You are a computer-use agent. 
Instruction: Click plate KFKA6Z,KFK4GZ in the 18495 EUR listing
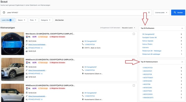click(x=34, y=48)
